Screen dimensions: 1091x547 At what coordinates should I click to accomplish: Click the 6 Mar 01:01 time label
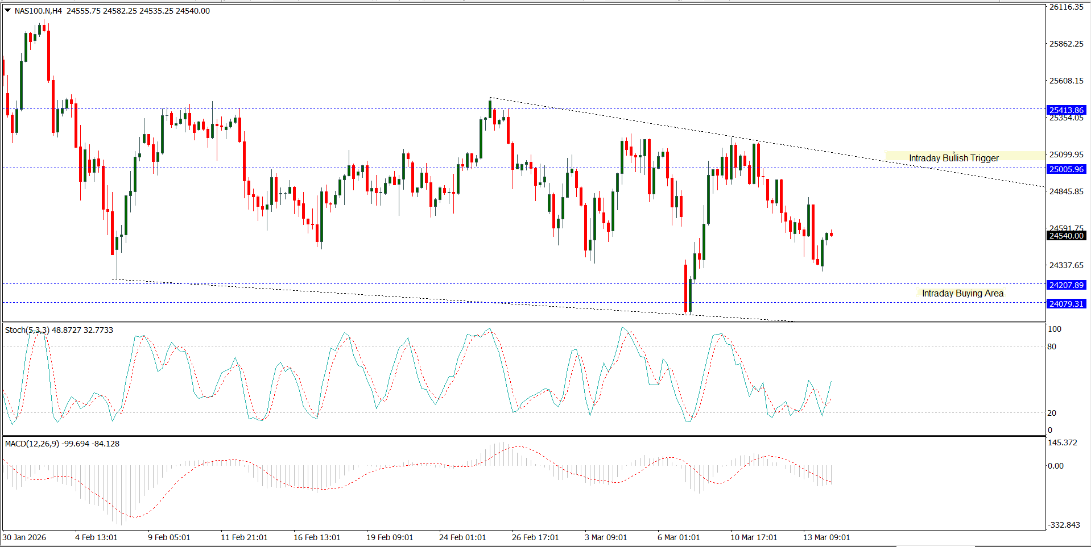678,537
